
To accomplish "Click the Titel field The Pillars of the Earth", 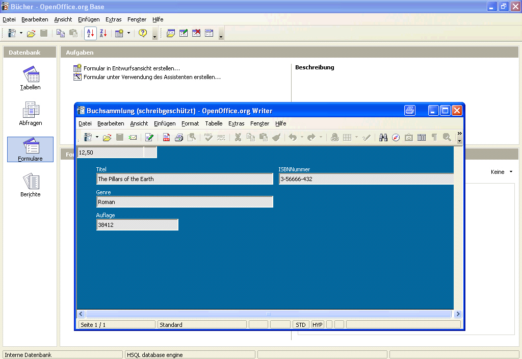I will tap(185, 179).
